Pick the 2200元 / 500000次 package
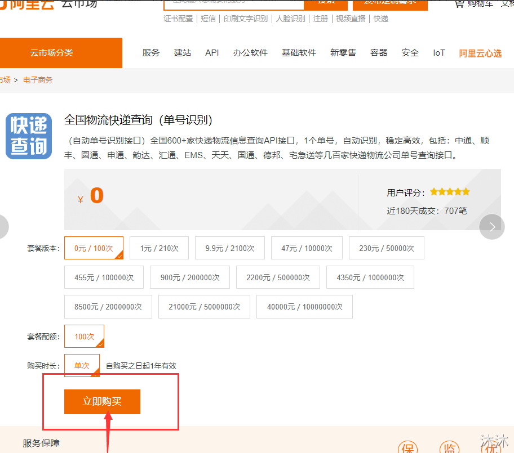This screenshot has width=514, height=453. (x=278, y=277)
